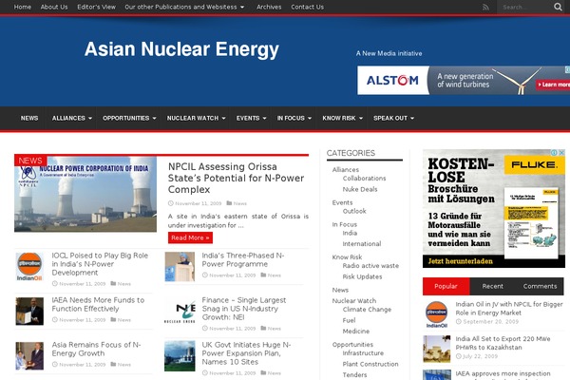Click thumbnail beside Asia Remains Focus article
Image resolution: width=570 pixels, height=380 pixels.
click(29, 355)
